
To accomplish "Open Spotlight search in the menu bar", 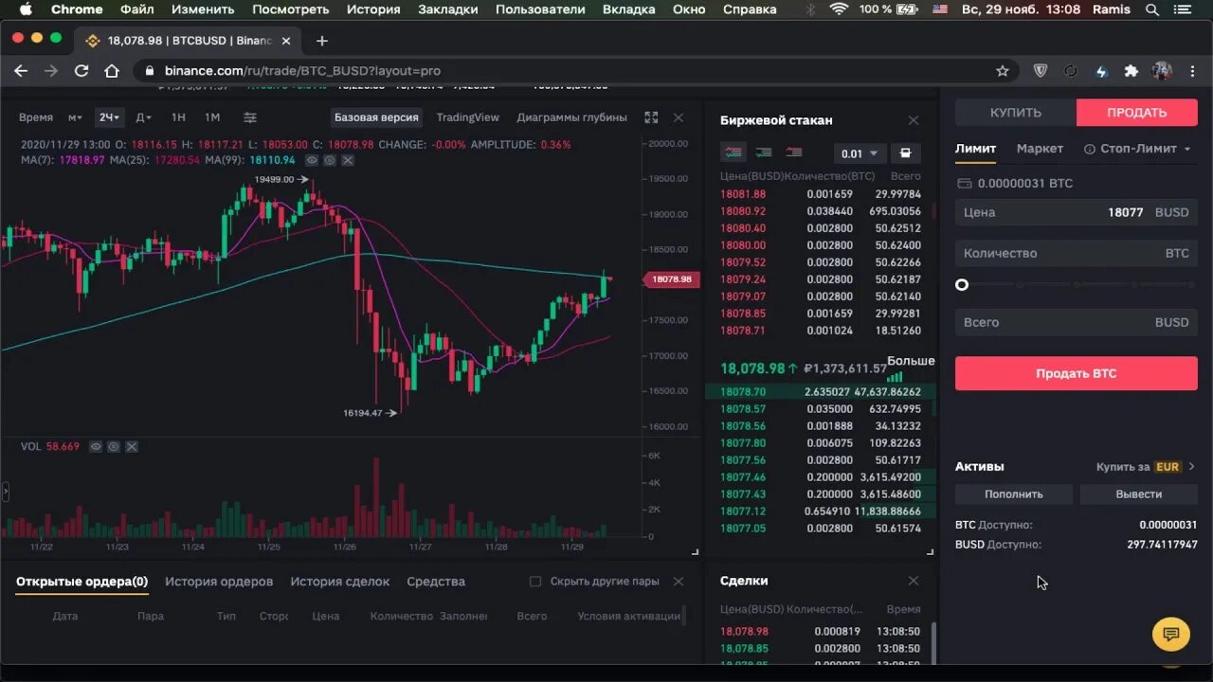I will coord(1152,9).
